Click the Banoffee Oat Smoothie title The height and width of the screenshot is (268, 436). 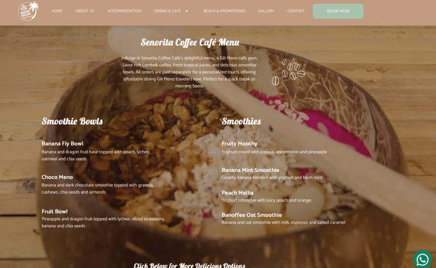(x=251, y=215)
